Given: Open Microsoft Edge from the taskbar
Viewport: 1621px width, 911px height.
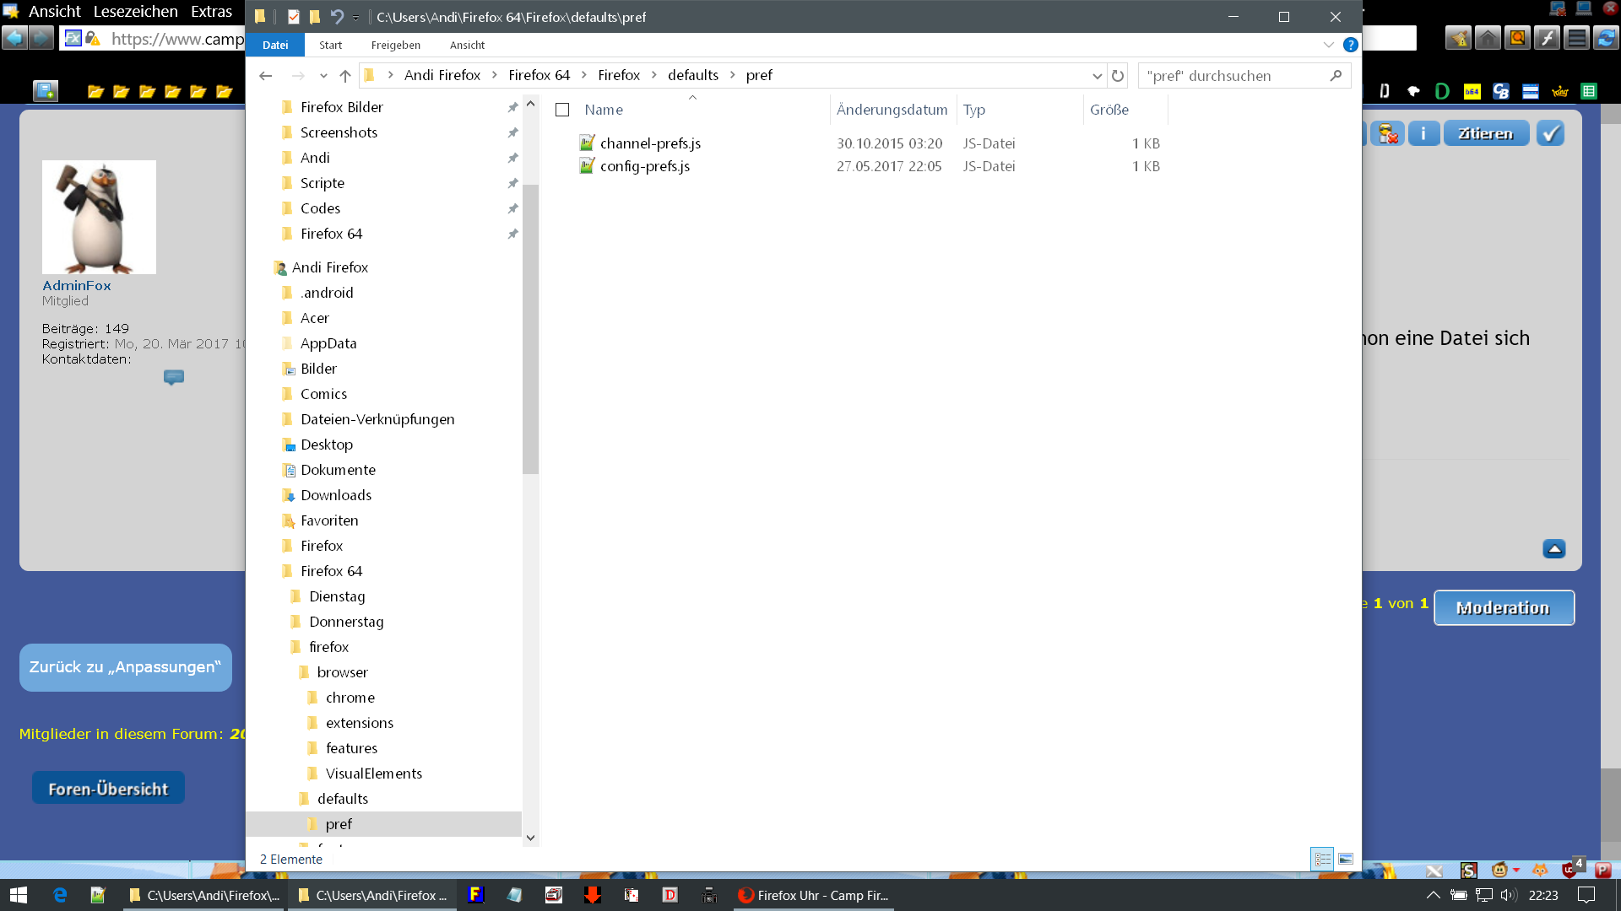Looking at the screenshot, I should (x=60, y=895).
